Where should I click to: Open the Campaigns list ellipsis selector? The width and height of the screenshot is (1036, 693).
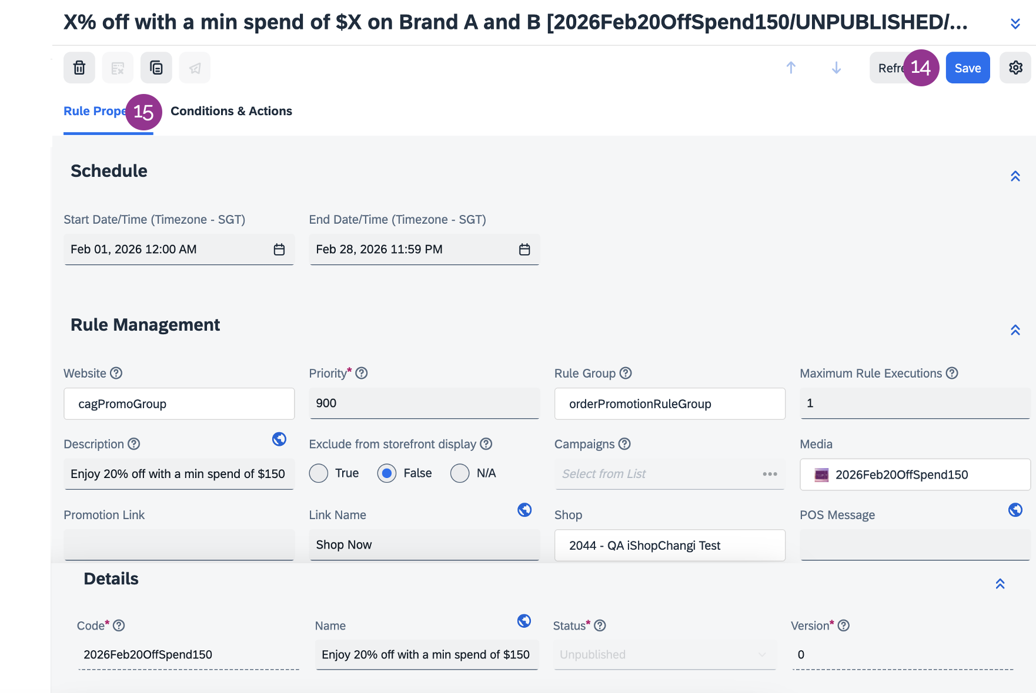click(x=770, y=474)
